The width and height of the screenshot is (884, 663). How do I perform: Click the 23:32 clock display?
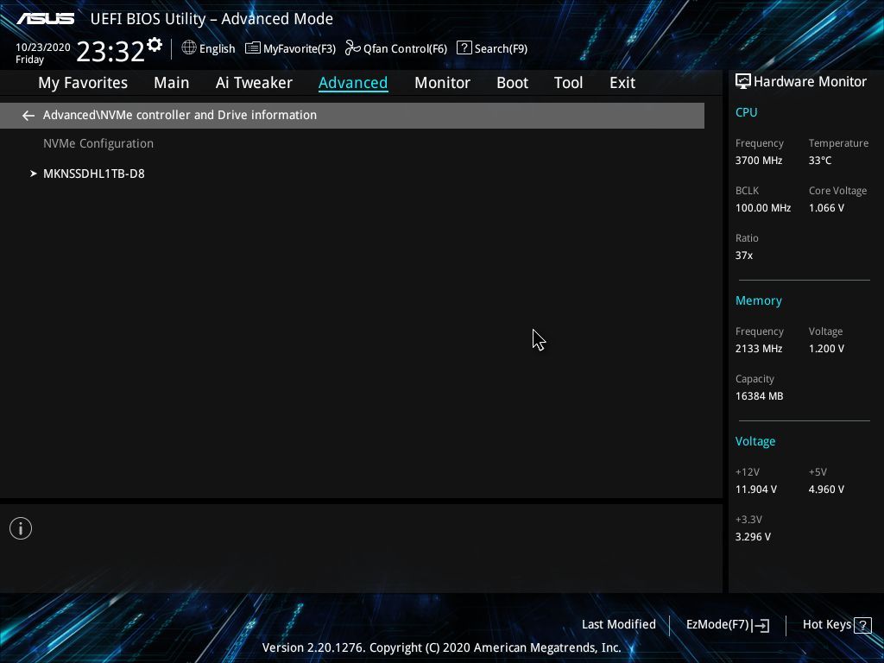tap(110, 51)
